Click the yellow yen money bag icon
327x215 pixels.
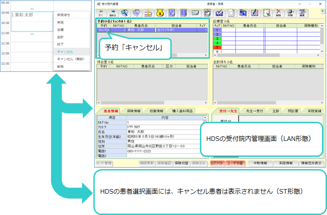[x=160, y=12]
